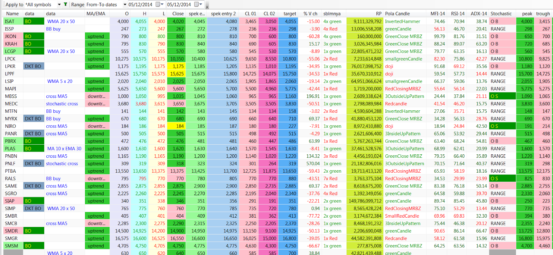Viewport: 553px width, 255px height.
Task: Click the second 05/12/2014 date field
Action: [x=179, y=4]
